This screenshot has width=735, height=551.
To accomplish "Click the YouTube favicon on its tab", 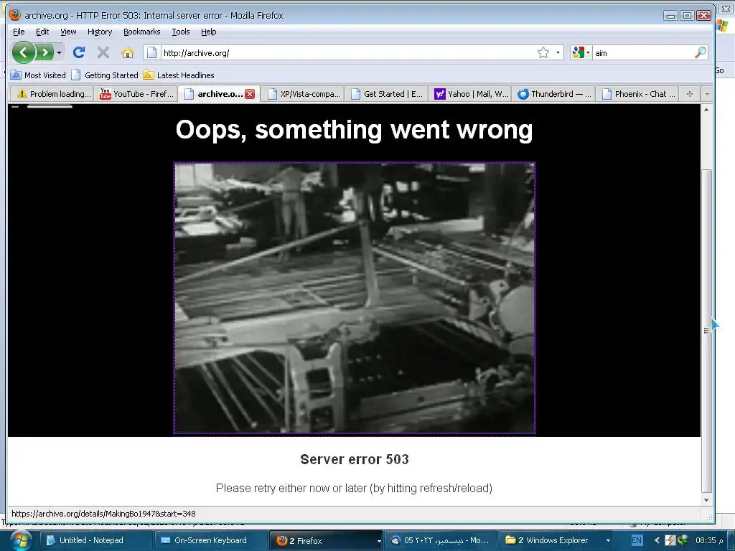I will [106, 94].
